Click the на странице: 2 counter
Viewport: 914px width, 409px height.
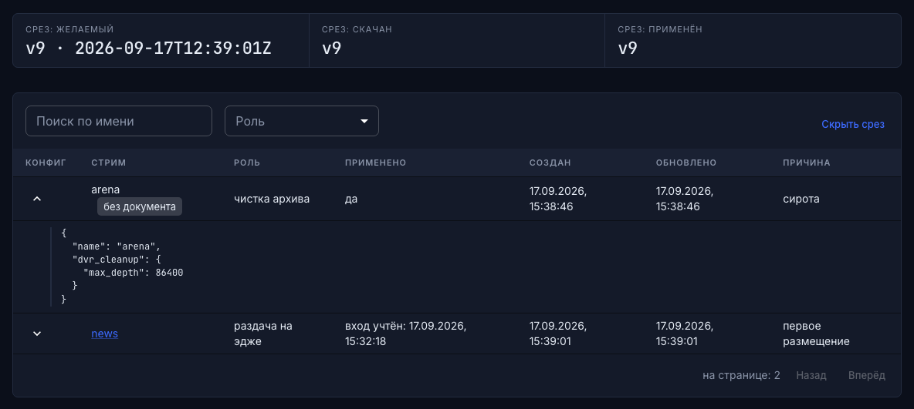click(741, 375)
